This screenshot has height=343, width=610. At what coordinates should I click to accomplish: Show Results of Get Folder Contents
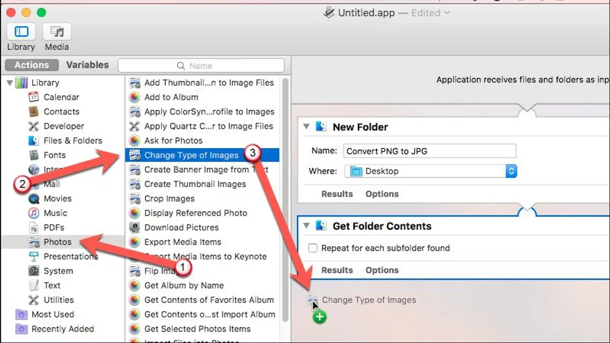pos(337,270)
